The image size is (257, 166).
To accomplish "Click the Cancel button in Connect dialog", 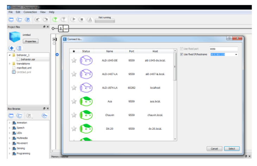I will (x=214, y=149).
